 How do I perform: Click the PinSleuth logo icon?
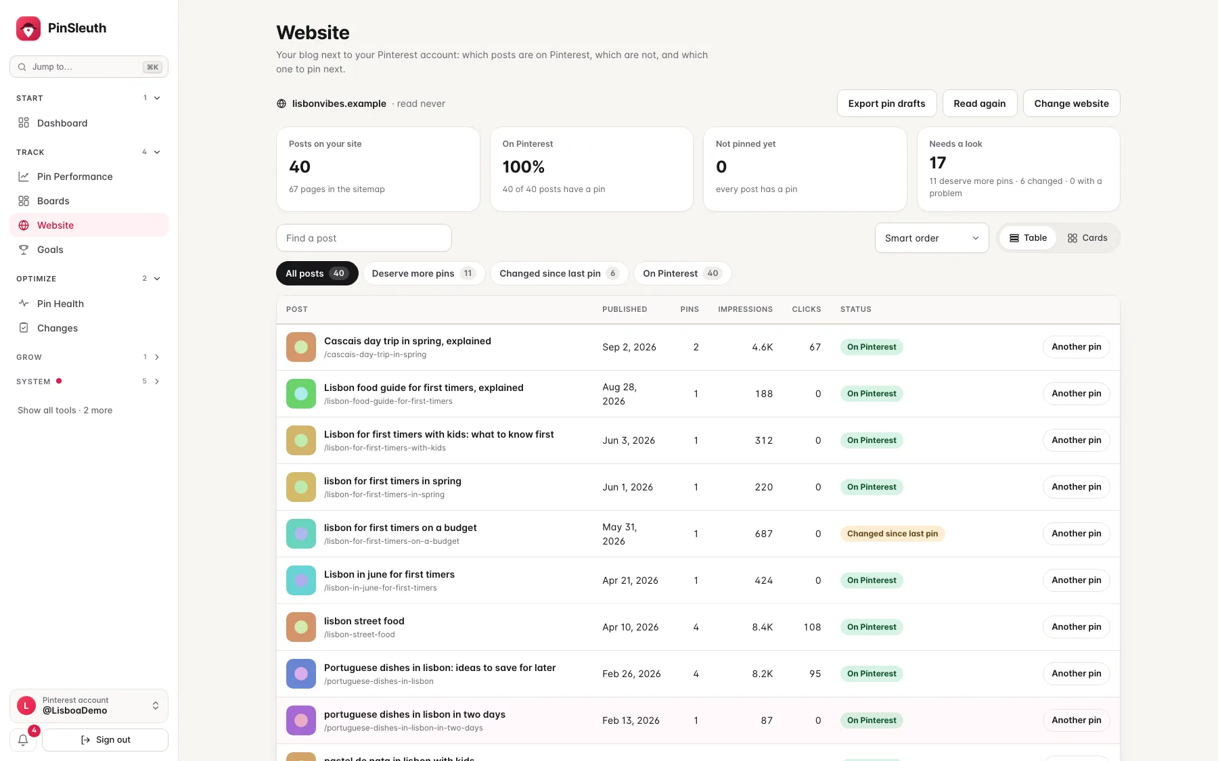point(28,28)
